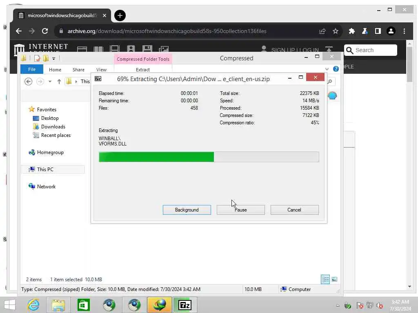Open browser extensions puzzle icon
This screenshot has width=418, height=313.
351,31
